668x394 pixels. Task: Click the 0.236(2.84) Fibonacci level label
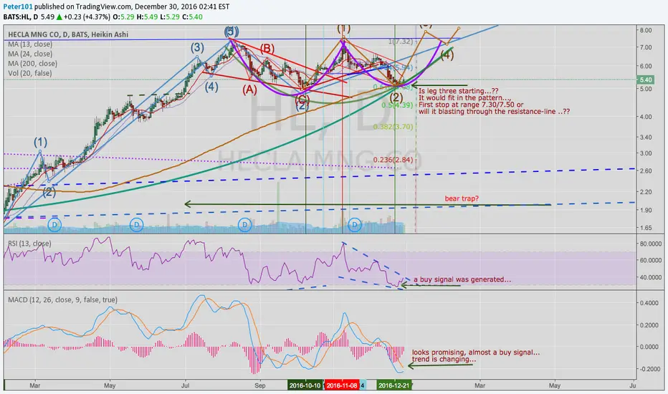tap(393, 160)
